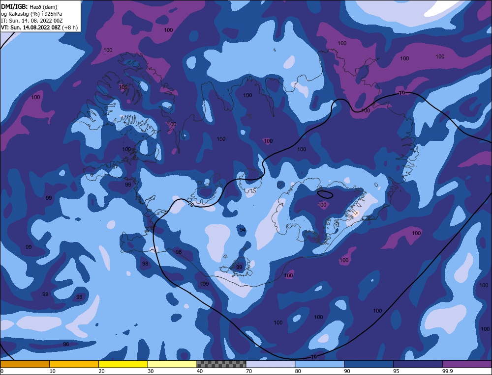The image size is (492, 375).
Task: Click the "og Rakastig (%) í 925hPa" line
Action: [x=31, y=14]
